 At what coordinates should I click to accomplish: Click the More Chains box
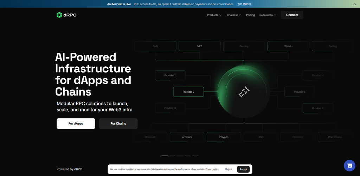(x=335, y=137)
